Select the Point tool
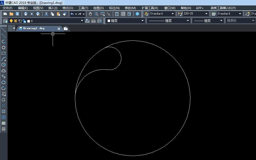This screenshot has width=256, height=160. tap(4, 106)
